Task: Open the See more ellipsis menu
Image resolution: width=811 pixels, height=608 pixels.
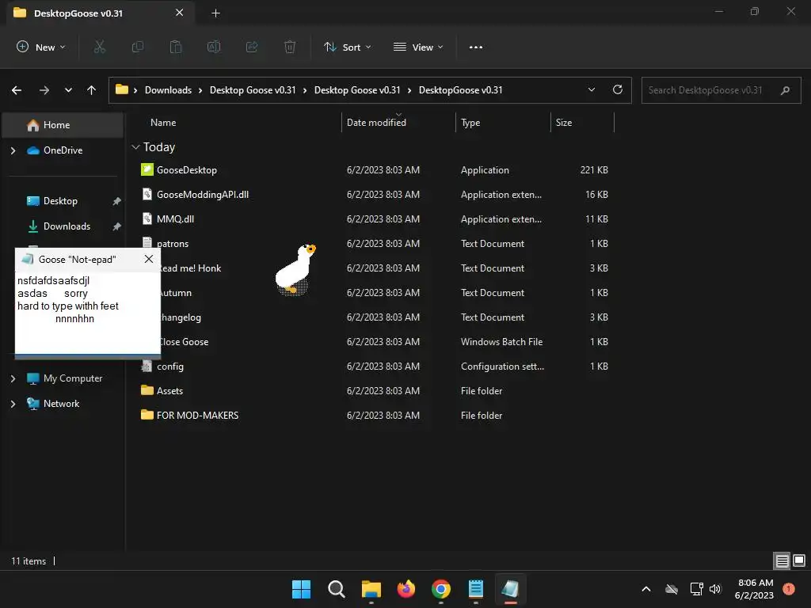Action: coord(476,47)
